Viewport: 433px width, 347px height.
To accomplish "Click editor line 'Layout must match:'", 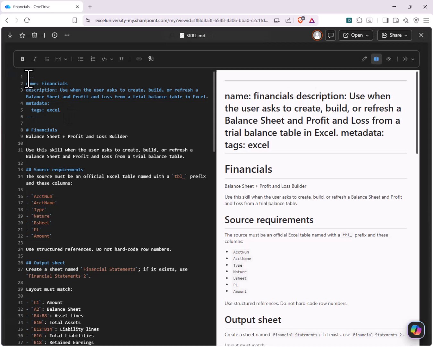I will tap(49, 289).
